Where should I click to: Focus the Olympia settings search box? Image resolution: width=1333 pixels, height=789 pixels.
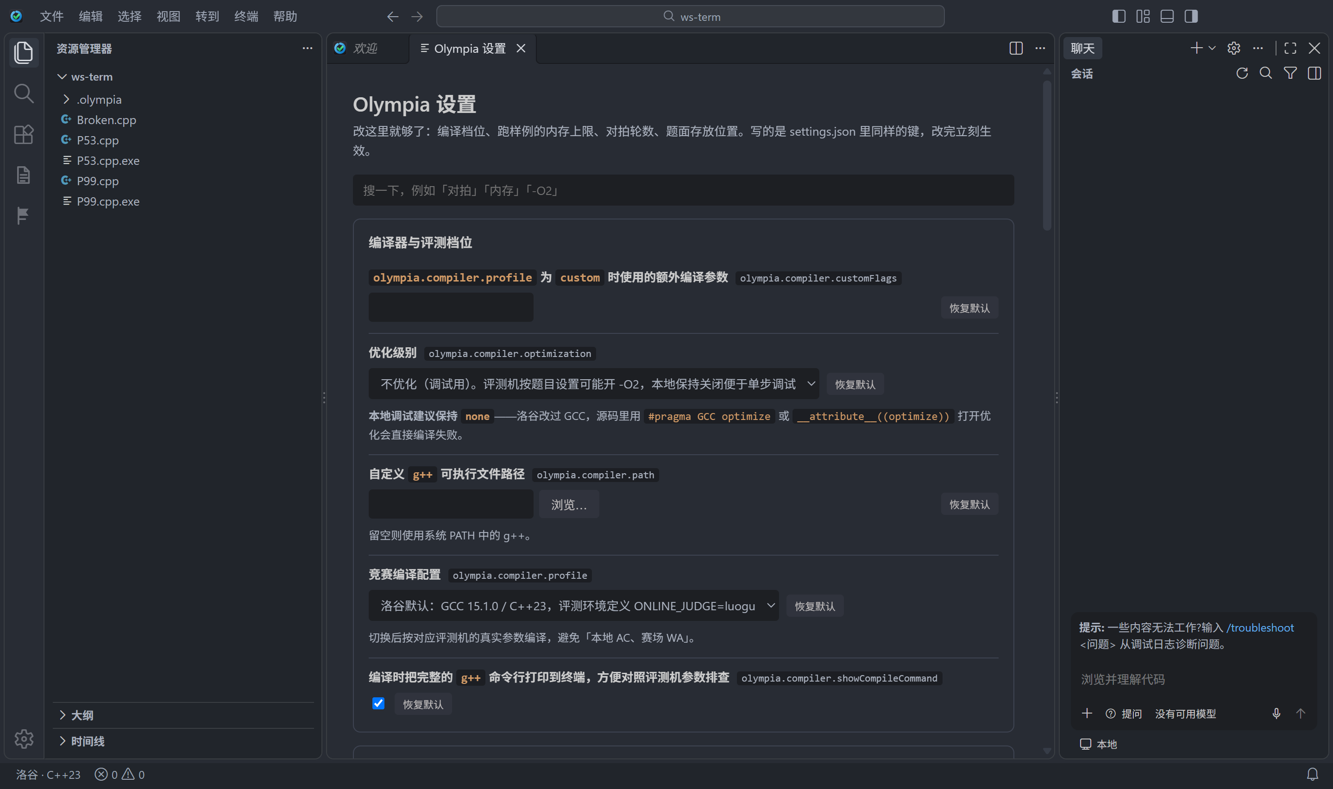click(x=683, y=190)
